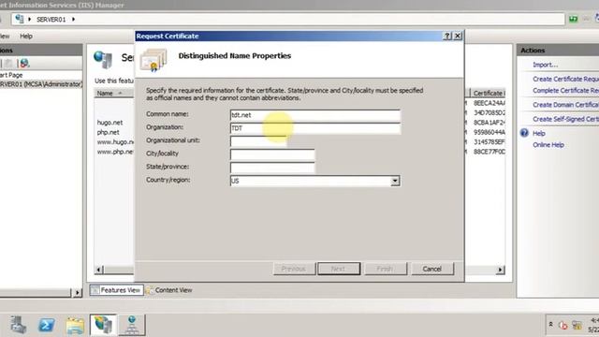Viewport: 599px width, 337px height.
Task: Click the red tray notification icon
Action: 563,325
